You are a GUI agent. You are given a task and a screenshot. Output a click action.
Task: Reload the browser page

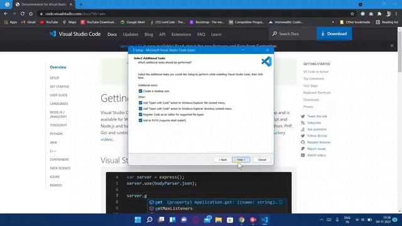pyautogui.click(x=23, y=14)
